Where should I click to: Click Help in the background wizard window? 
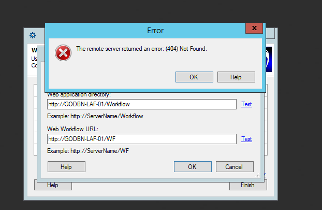coord(53,186)
